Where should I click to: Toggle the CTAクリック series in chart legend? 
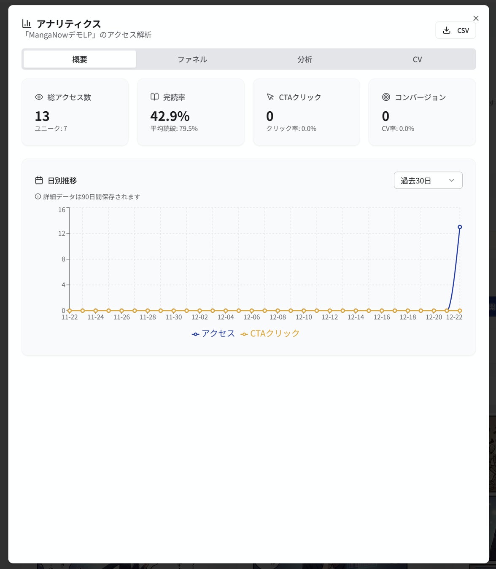pos(270,333)
